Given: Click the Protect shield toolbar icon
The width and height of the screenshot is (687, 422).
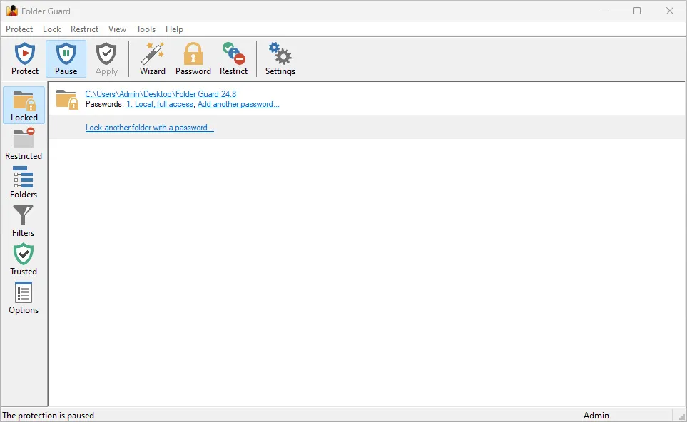Looking at the screenshot, I should (x=25, y=58).
